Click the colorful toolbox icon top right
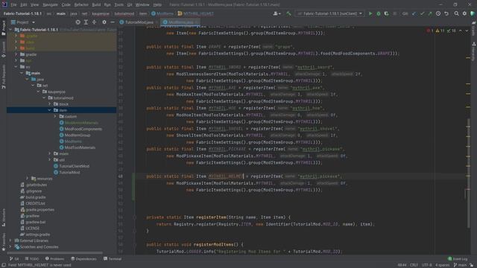The width and height of the screenshot is (477, 268). (x=473, y=13)
